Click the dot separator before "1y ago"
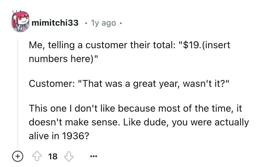The image size is (268, 167). [x=86, y=23]
